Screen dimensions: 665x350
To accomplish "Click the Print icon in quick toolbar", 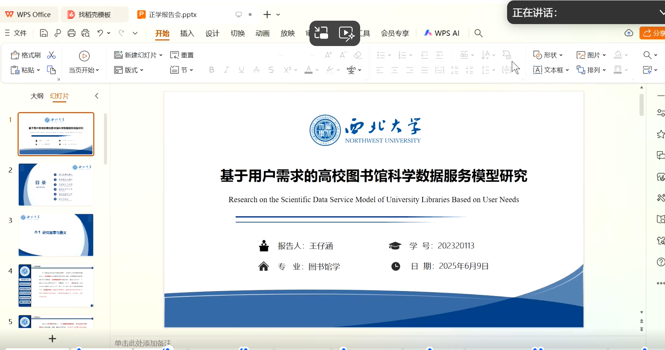I will (x=71, y=33).
